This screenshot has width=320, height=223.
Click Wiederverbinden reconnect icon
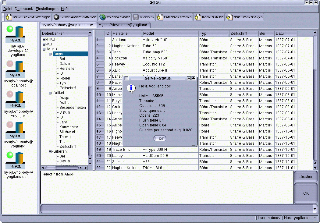click(x=102, y=17)
